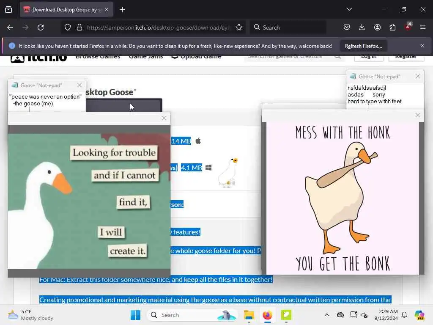Open the Windows Start menu
This screenshot has height=325, width=433.
point(135,315)
